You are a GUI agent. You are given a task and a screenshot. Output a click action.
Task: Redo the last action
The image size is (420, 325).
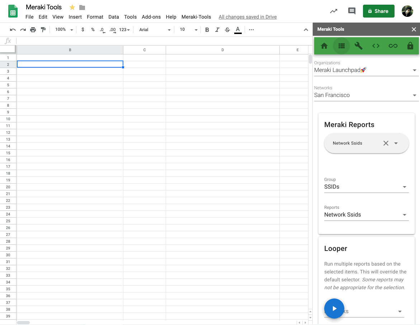pos(23,30)
